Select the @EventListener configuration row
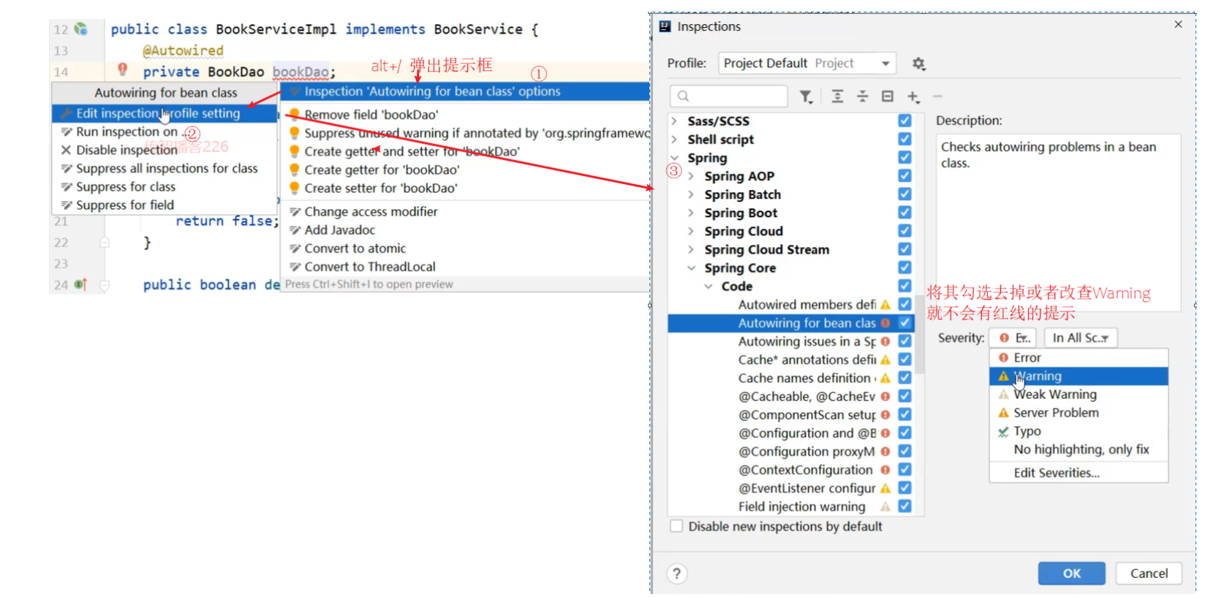 [790, 488]
